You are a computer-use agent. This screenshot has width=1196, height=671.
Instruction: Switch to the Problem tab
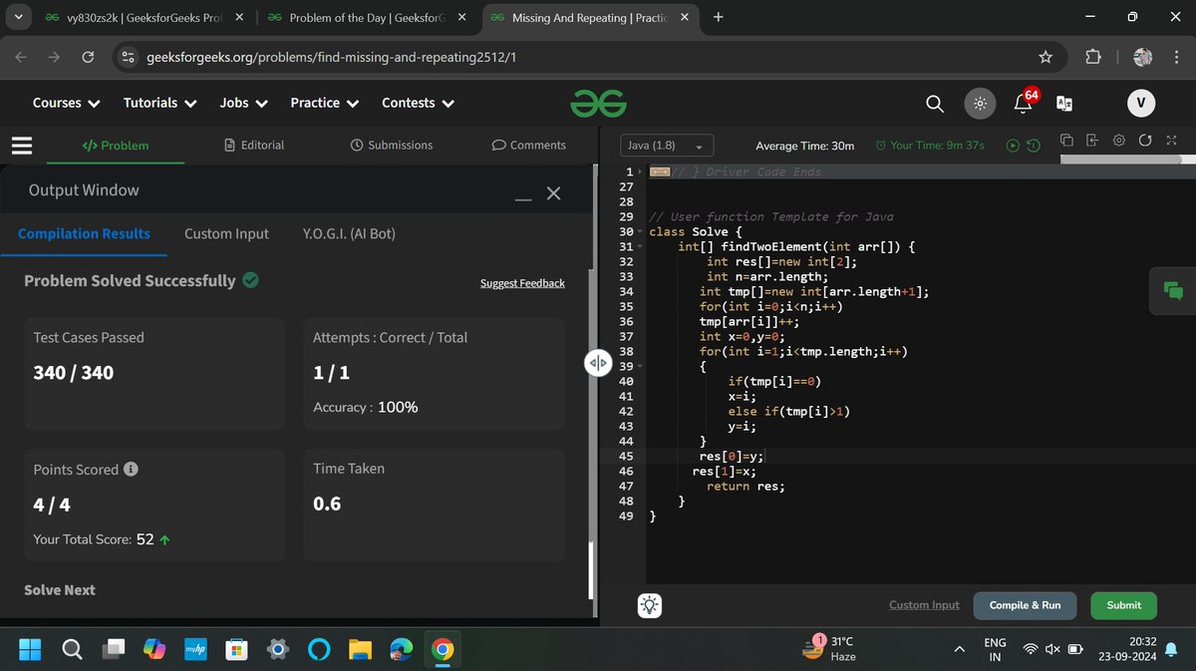click(x=116, y=146)
